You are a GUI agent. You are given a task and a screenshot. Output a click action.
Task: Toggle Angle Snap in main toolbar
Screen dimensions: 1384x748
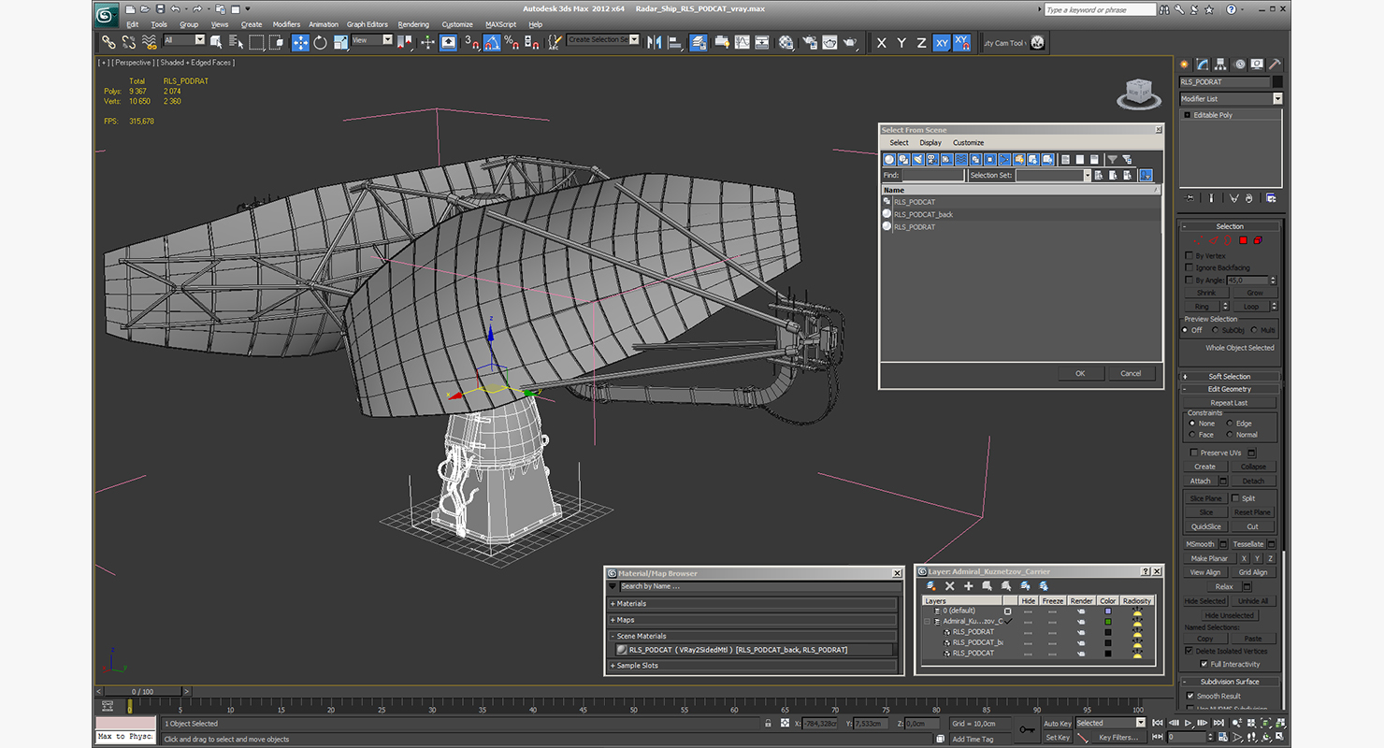[x=492, y=42]
